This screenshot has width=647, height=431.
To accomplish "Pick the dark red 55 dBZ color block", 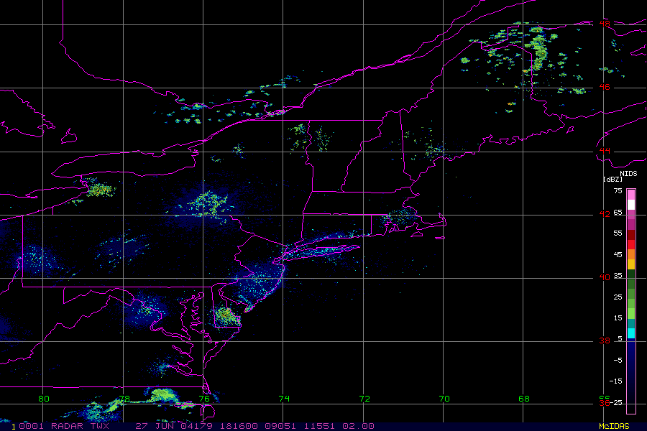I will click(x=631, y=235).
